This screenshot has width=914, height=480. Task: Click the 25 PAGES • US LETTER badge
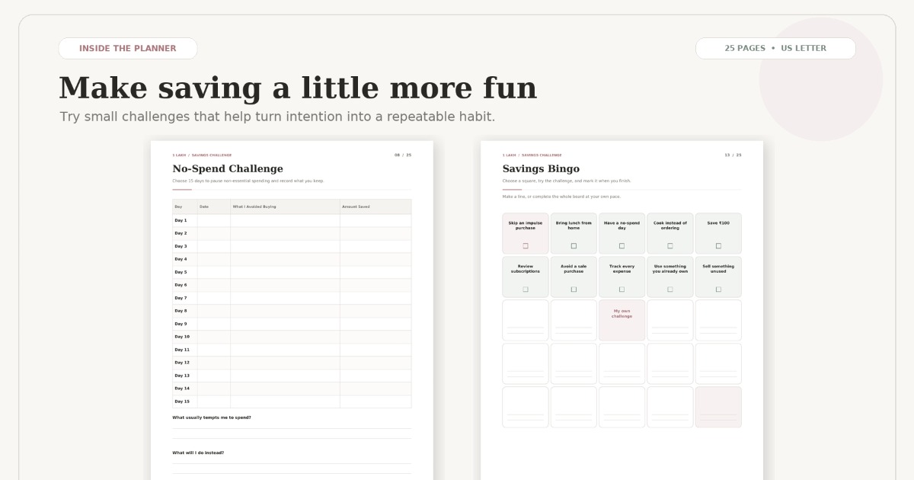coord(775,48)
